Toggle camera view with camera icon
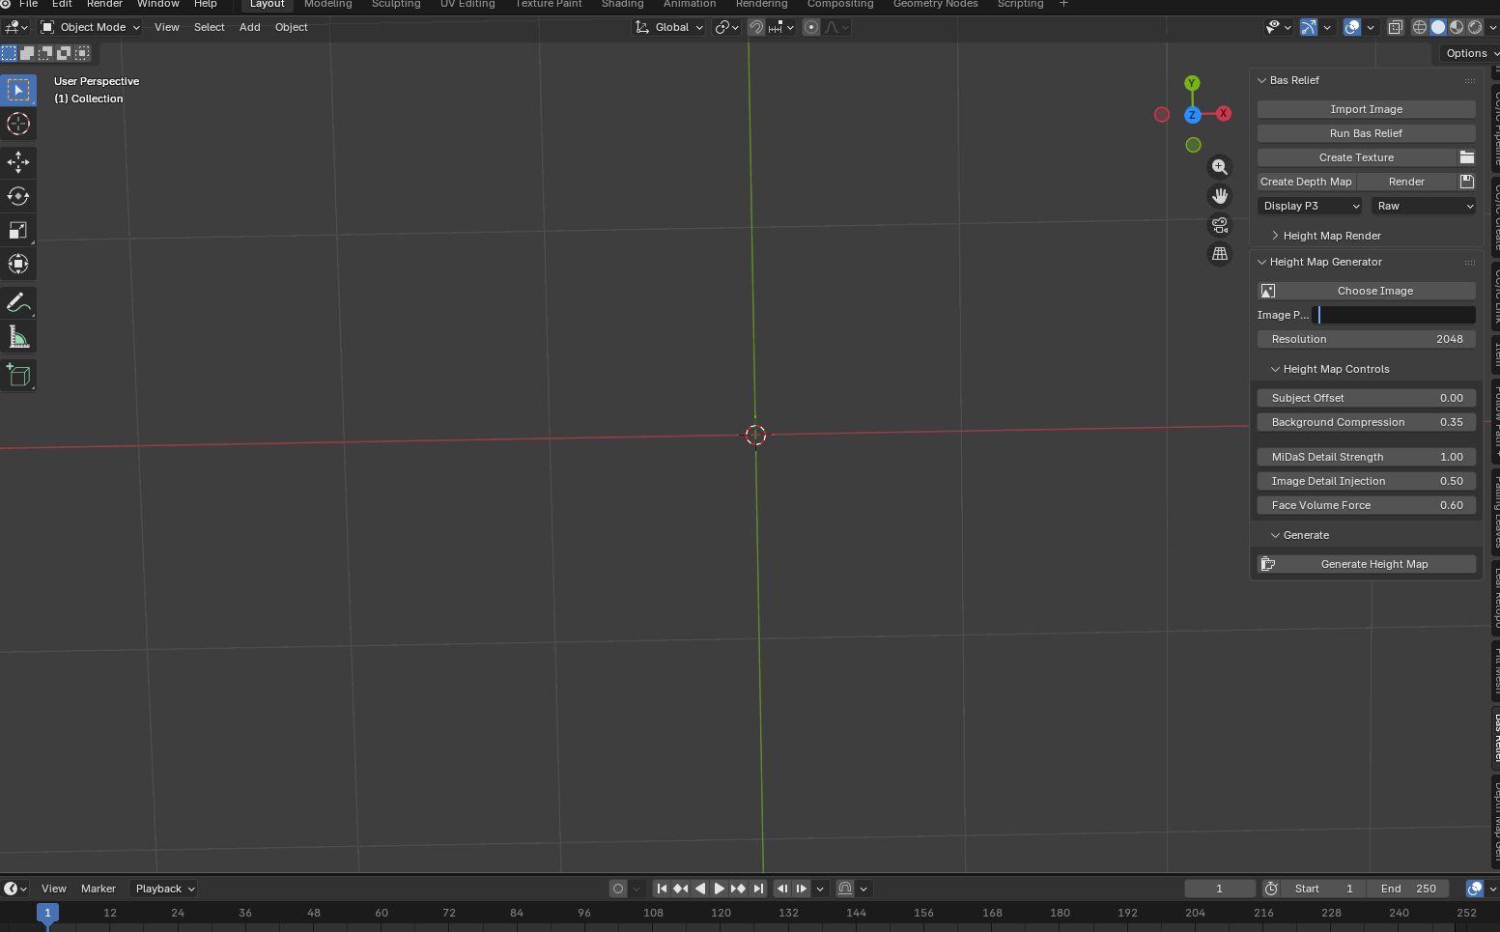1500x932 pixels. (x=1220, y=225)
